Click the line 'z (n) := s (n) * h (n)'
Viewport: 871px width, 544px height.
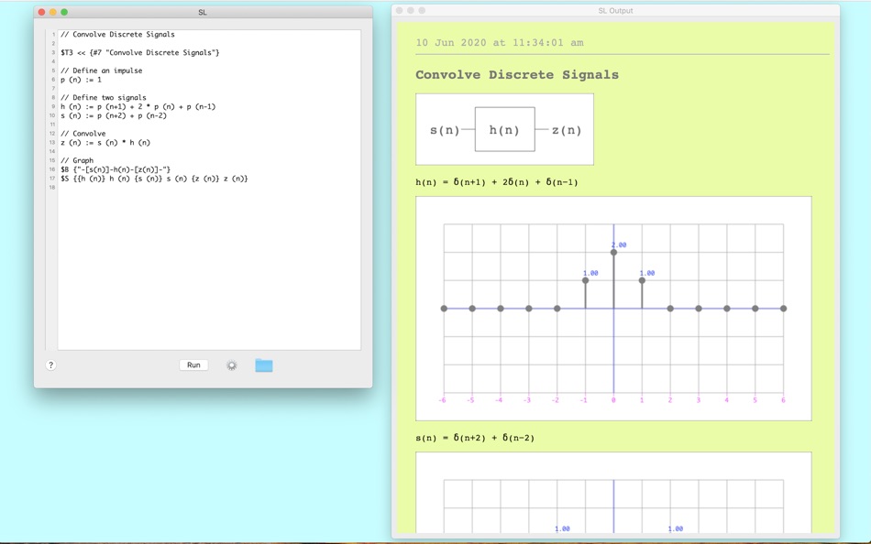click(x=105, y=143)
